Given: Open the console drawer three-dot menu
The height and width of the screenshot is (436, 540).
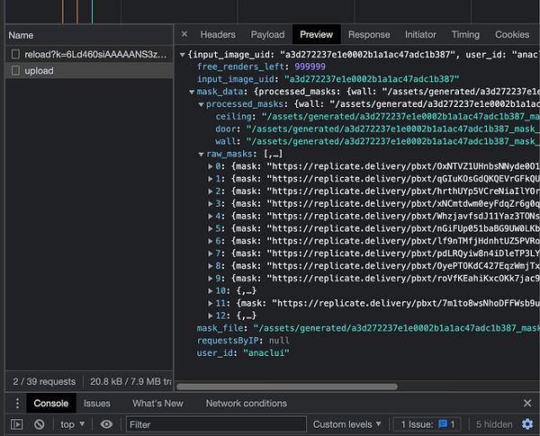Looking at the screenshot, I should (x=17, y=404).
